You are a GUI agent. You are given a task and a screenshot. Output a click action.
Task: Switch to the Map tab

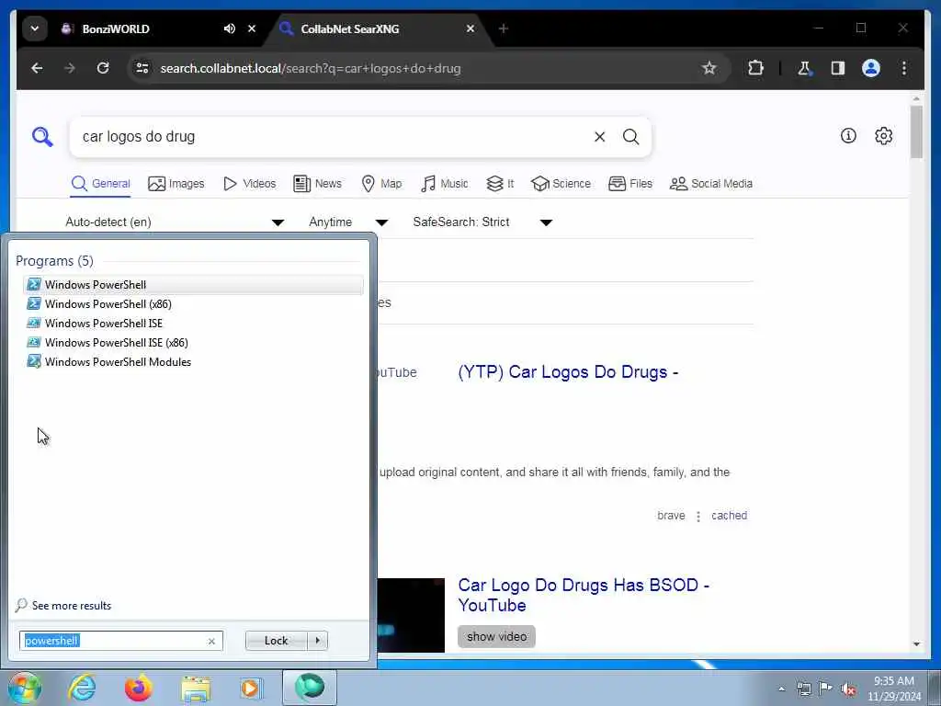(381, 184)
